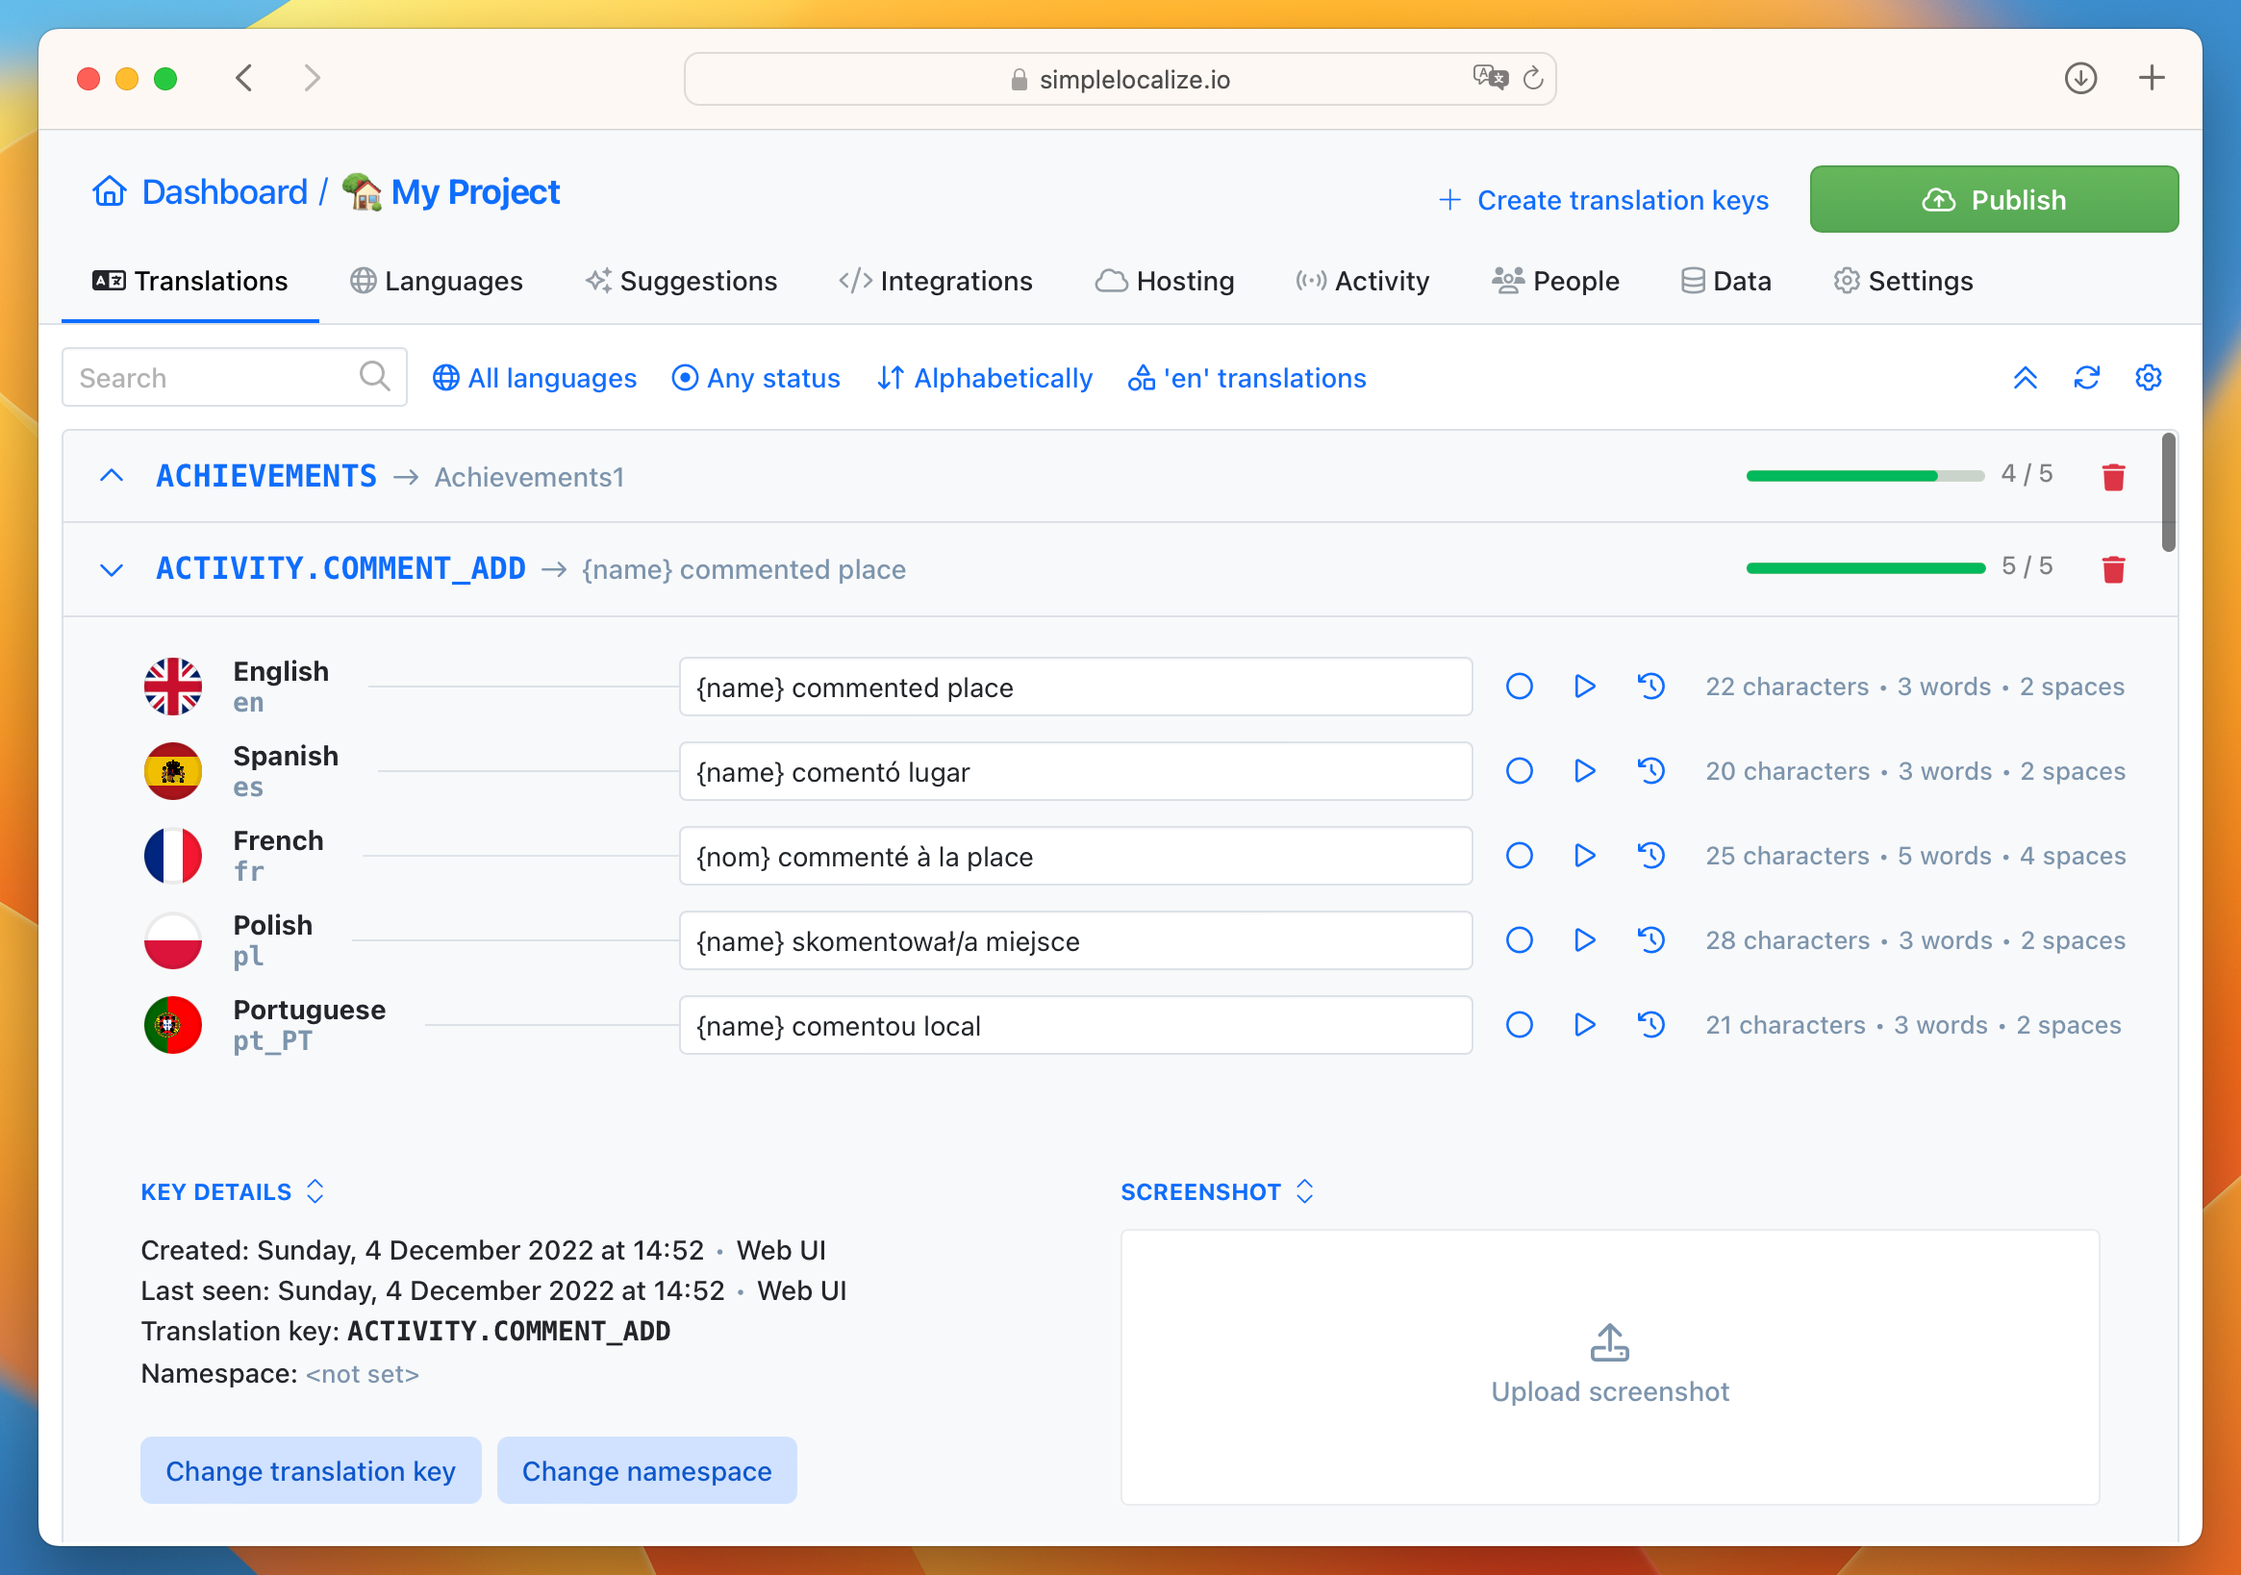Expand the ACHIEVEMENTS translation group
Image resolution: width=2241 pixels, height=1575 pixels.
coord(111,476)
